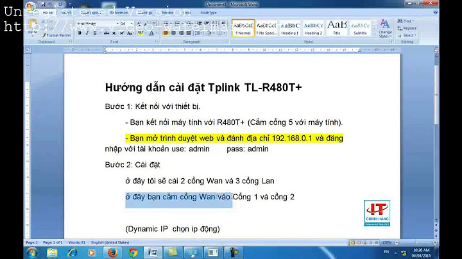This screenshot has height=259, width=462.
Task: Apply the Normal style
Action: [x=243, y=28]
